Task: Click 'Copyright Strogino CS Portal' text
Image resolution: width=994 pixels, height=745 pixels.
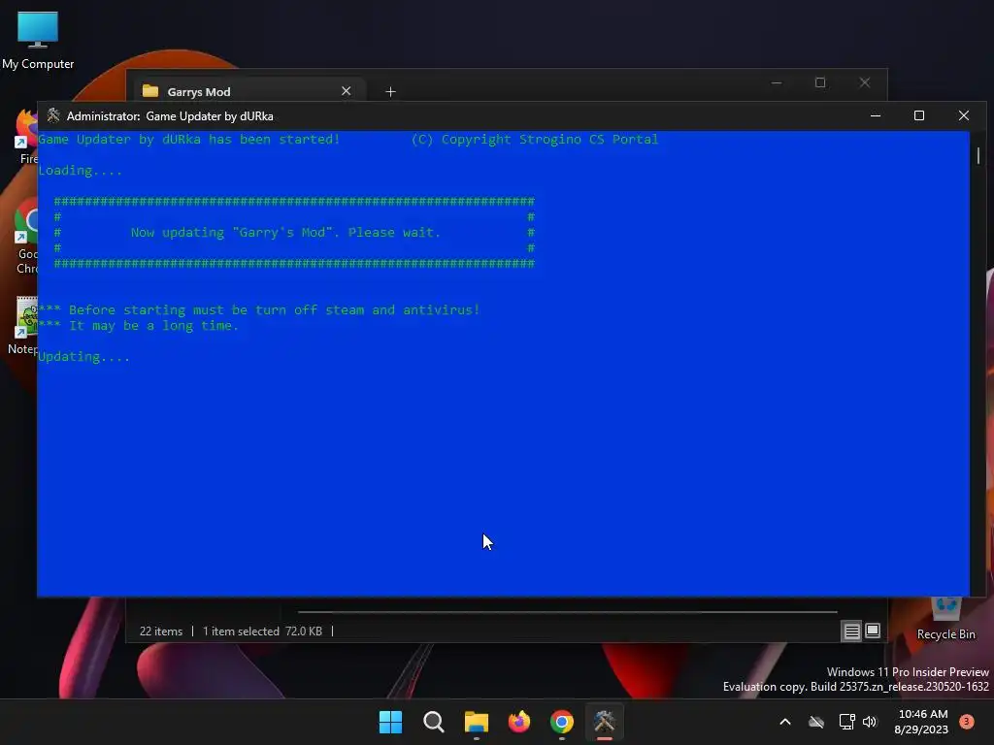Action: [549, 140]
